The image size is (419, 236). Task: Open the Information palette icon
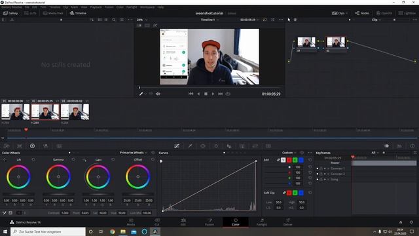412,146
